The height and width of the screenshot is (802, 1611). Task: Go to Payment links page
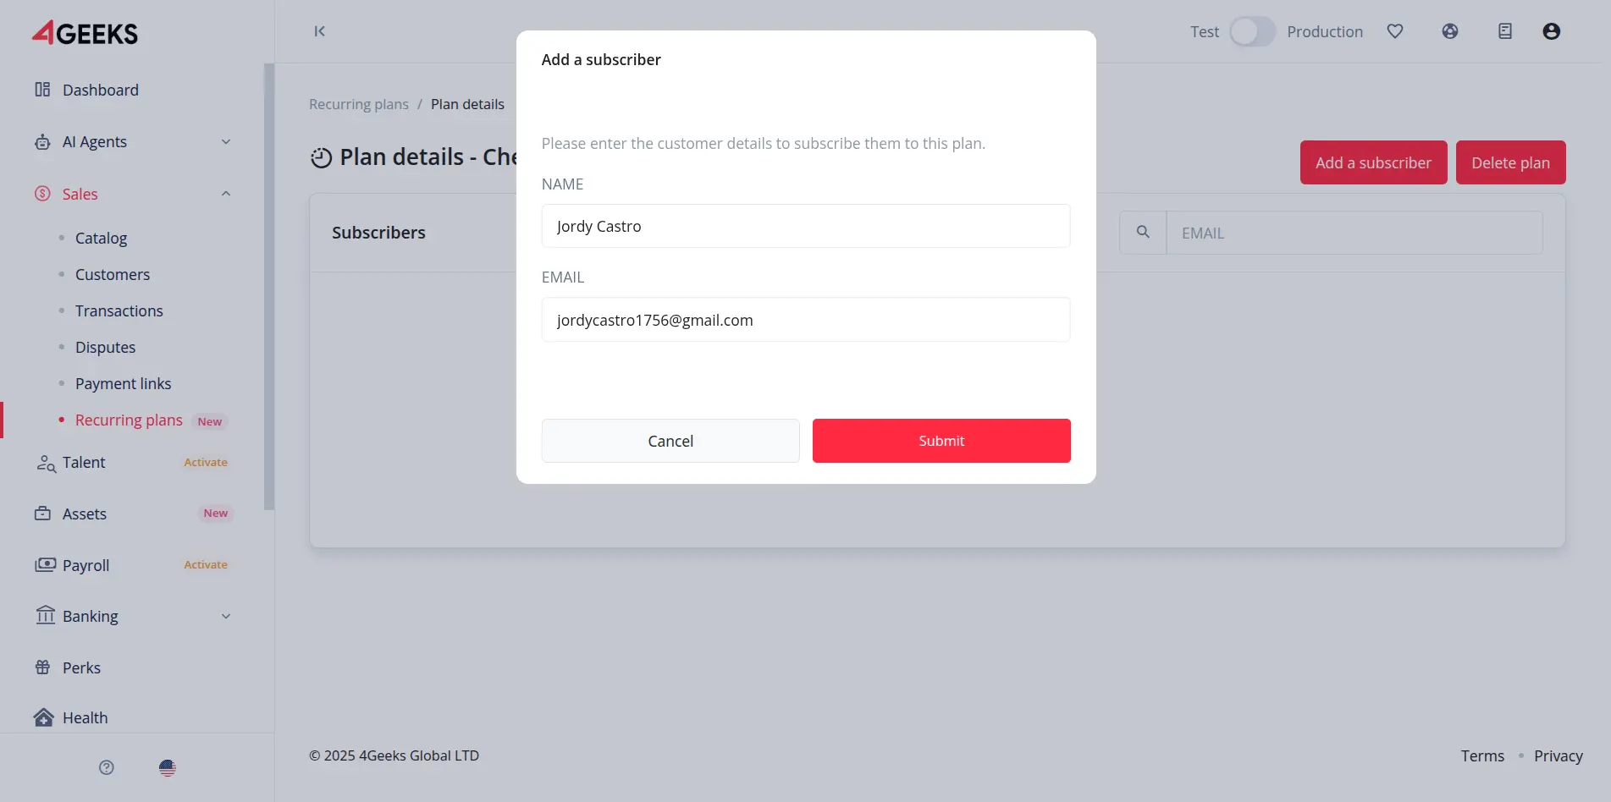pyautogui.click(x=123, y=384)
